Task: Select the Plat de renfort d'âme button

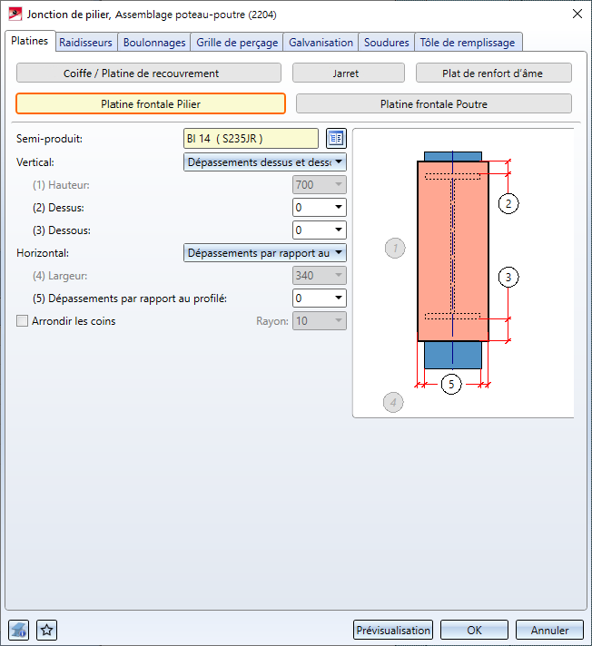Action: [493, 73]
